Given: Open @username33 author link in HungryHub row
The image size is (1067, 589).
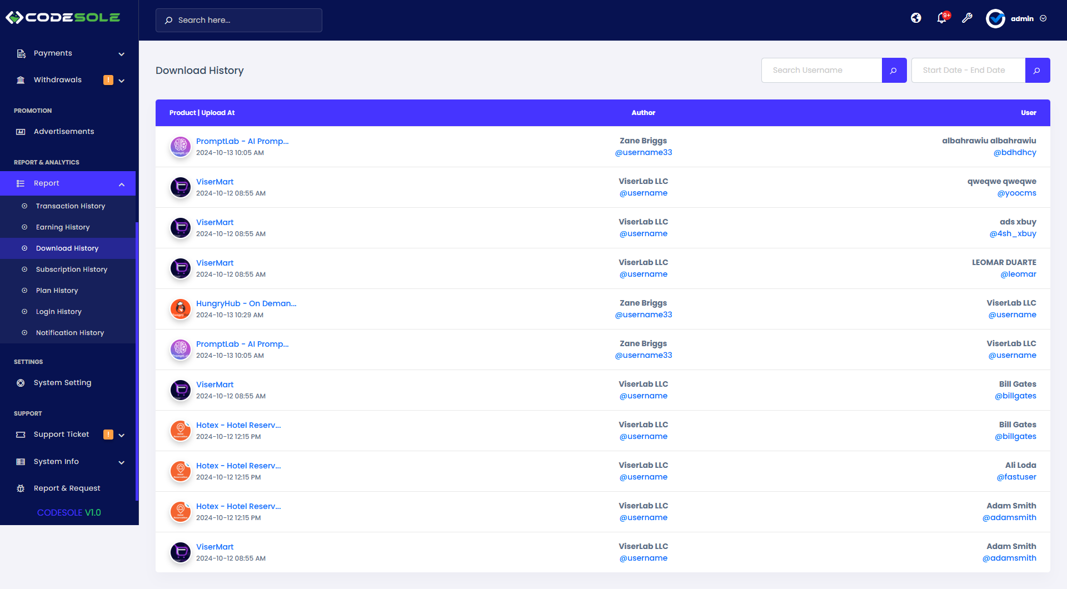Looking at the screenshot, I should click(x=644, y=315).
